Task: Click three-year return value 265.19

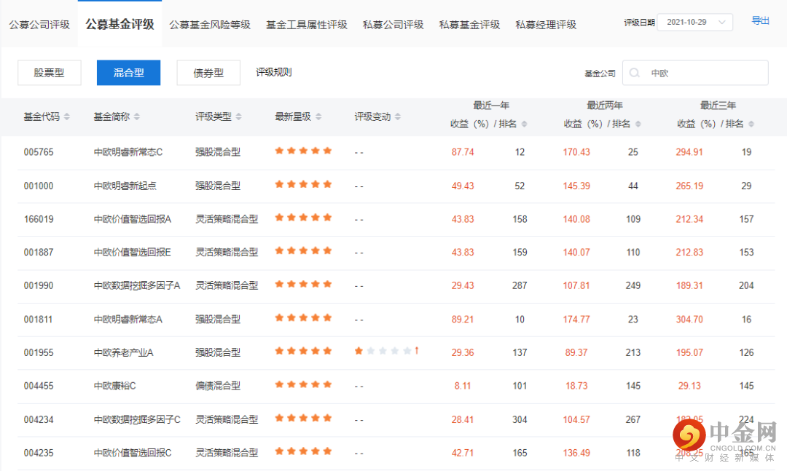Action: (689, 186)
